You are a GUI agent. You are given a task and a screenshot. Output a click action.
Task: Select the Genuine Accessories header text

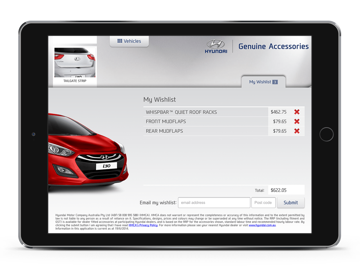click(x=273, y=46)
